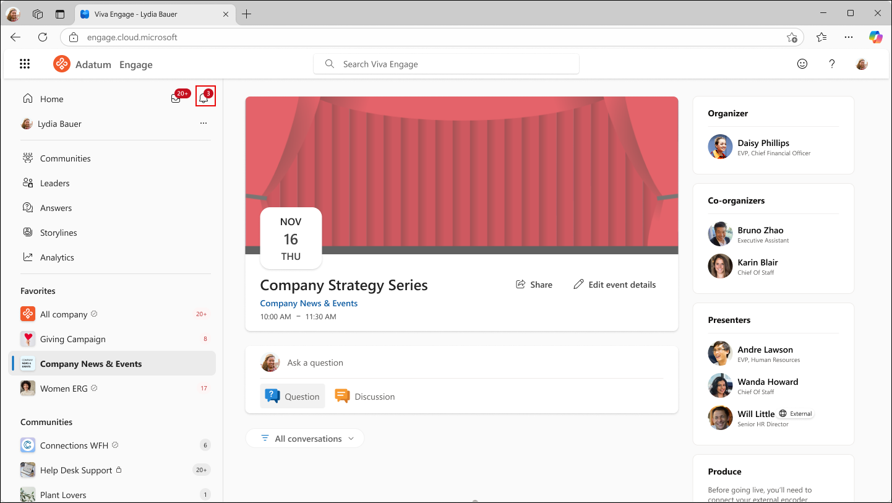
Task: Click the browser favorites star icon
Action: point(821,37)
